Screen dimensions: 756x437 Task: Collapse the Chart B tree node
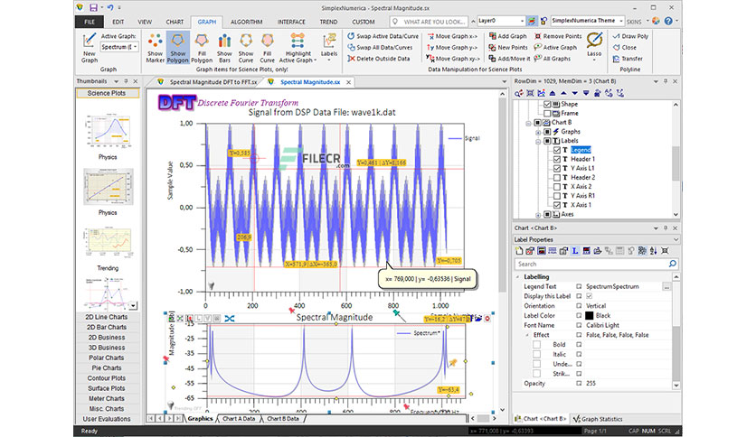528,123
